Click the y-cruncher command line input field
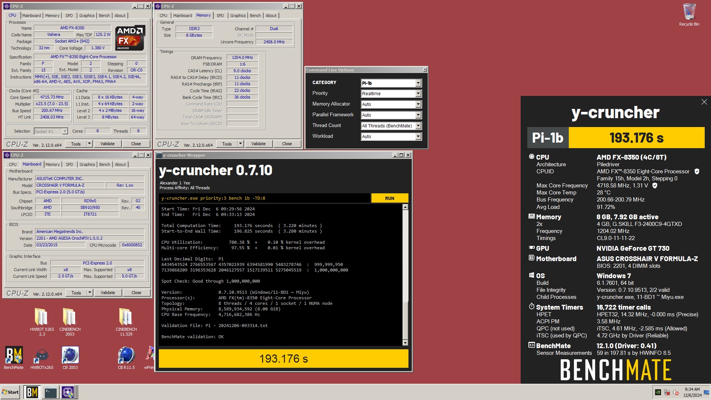711x400 pixels. point(264,198)
